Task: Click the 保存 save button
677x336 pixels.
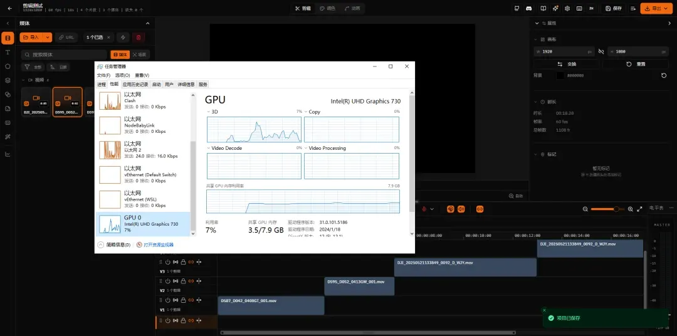Action: tap(614, 8)
